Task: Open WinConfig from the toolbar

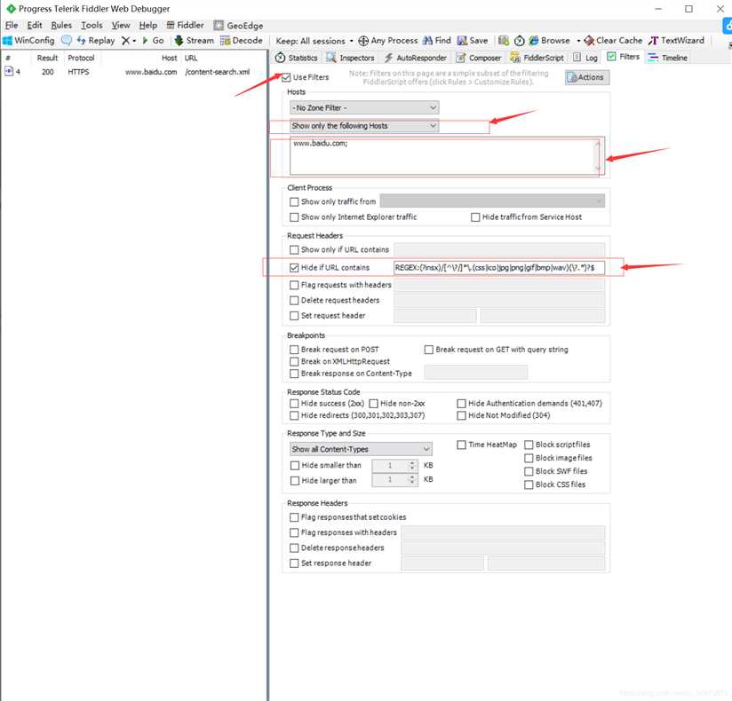Action: [28, 41]
